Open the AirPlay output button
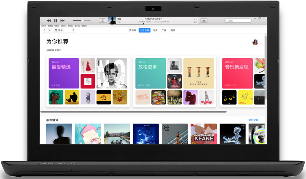Viewport: 306px width, 179px height. coord(103,20)
